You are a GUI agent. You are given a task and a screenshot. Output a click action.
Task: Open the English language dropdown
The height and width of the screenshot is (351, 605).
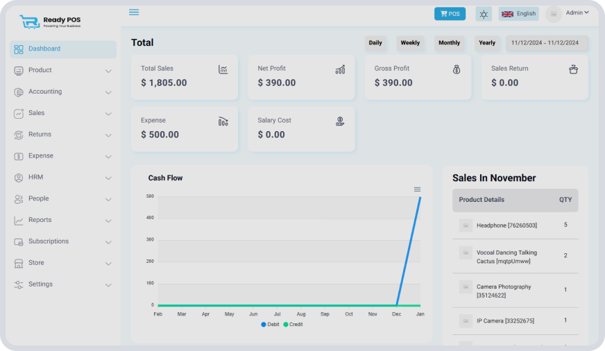point(518,14)
